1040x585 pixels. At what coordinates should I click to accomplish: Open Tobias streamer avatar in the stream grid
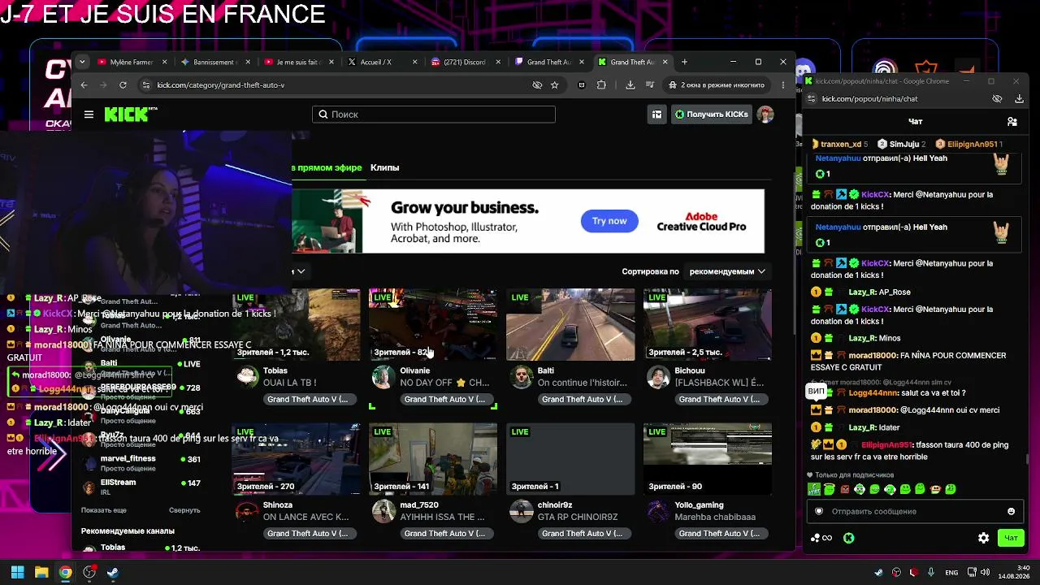click(x=247, y=377)
